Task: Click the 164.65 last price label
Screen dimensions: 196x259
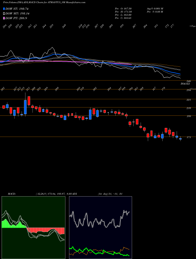Action: tap(185, 84)
